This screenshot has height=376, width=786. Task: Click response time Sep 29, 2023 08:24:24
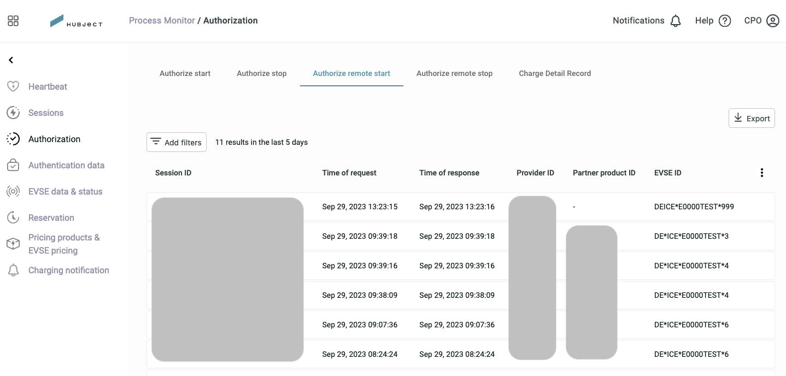tap(457, 354)
